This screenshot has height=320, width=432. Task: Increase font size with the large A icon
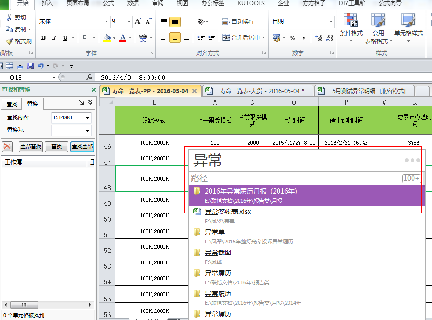point(138,21)
